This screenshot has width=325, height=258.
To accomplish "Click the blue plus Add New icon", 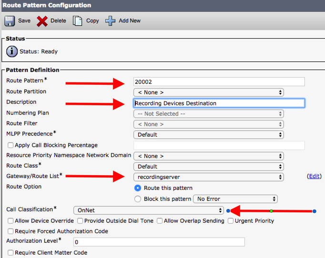I will (x=111, y=21).
